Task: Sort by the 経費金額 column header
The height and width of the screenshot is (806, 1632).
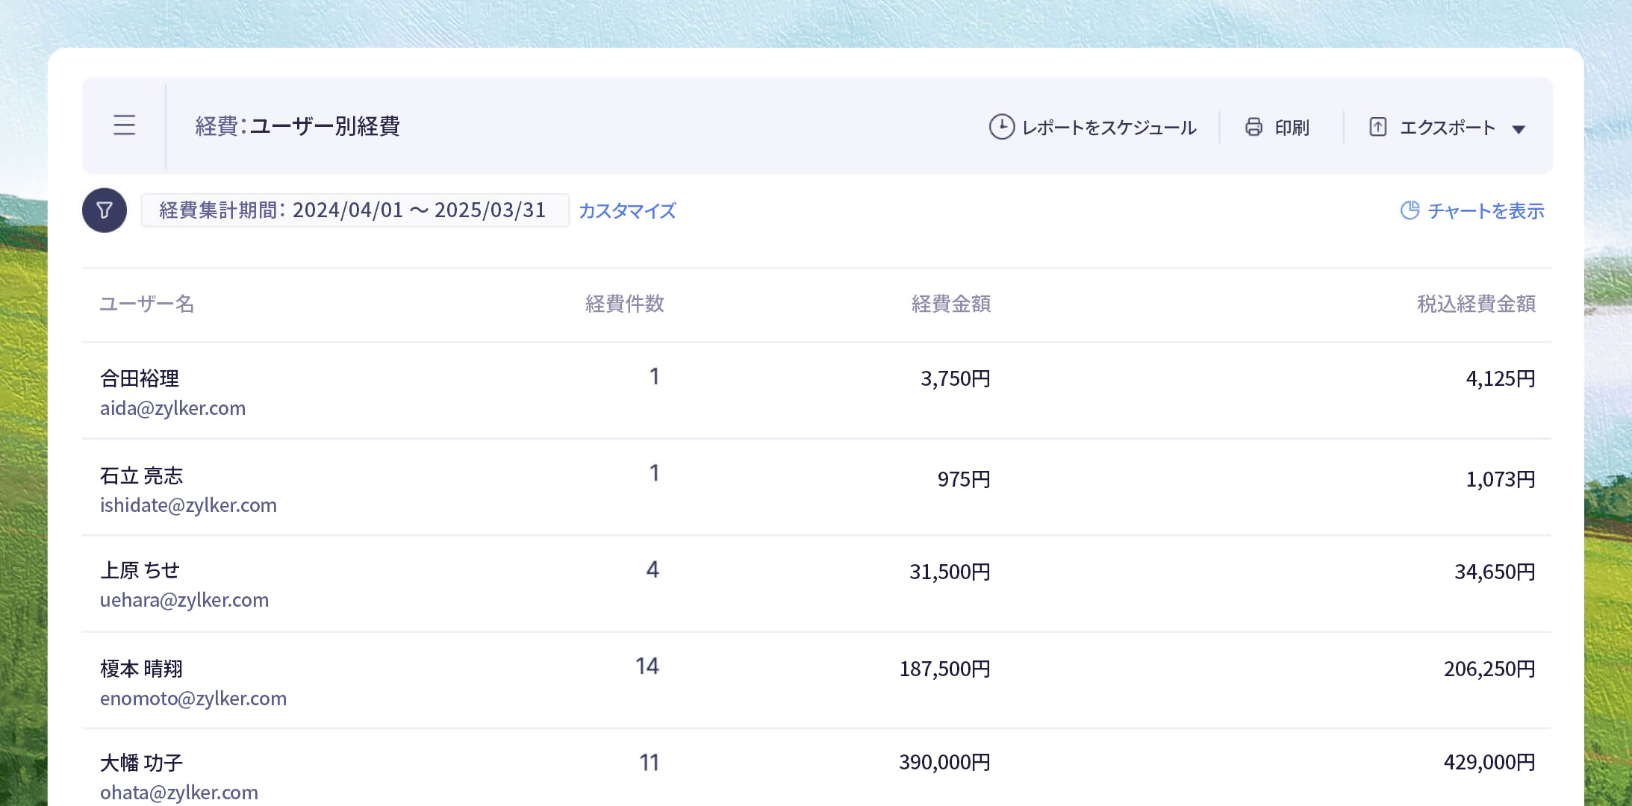Action: tap(950, 304)
